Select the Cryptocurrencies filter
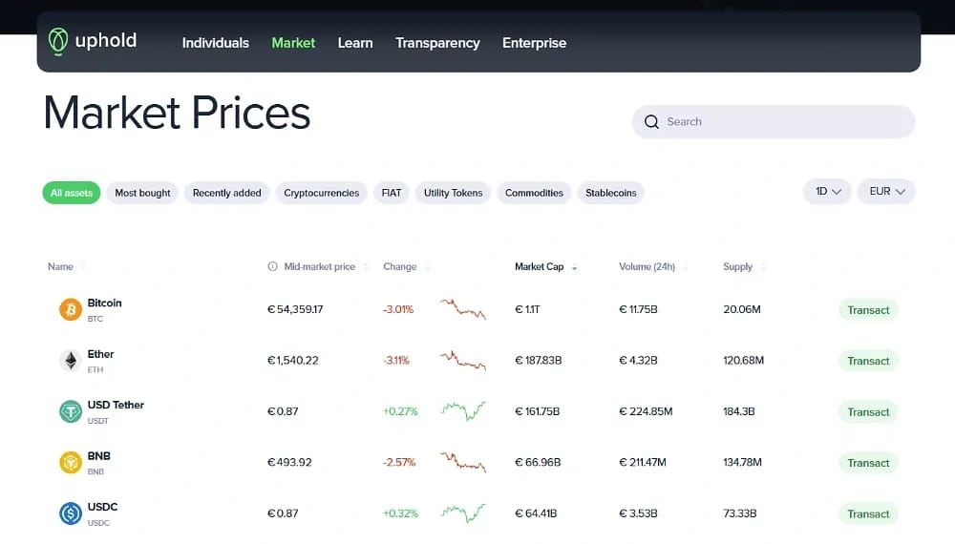The height and width of the screenshot is (544, 955). [321, 193]
